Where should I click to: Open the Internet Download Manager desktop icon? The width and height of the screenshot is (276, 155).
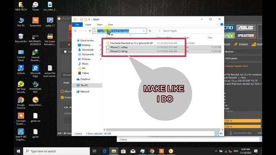coord(35,55)
